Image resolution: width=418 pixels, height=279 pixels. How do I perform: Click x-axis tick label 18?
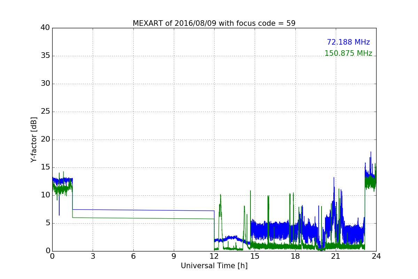pyautogui.click(x=295, y=256)
